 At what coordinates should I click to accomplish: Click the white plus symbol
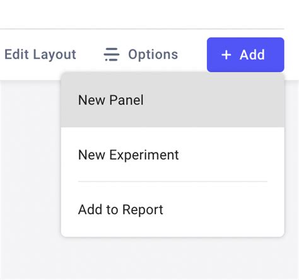point(226,55)
